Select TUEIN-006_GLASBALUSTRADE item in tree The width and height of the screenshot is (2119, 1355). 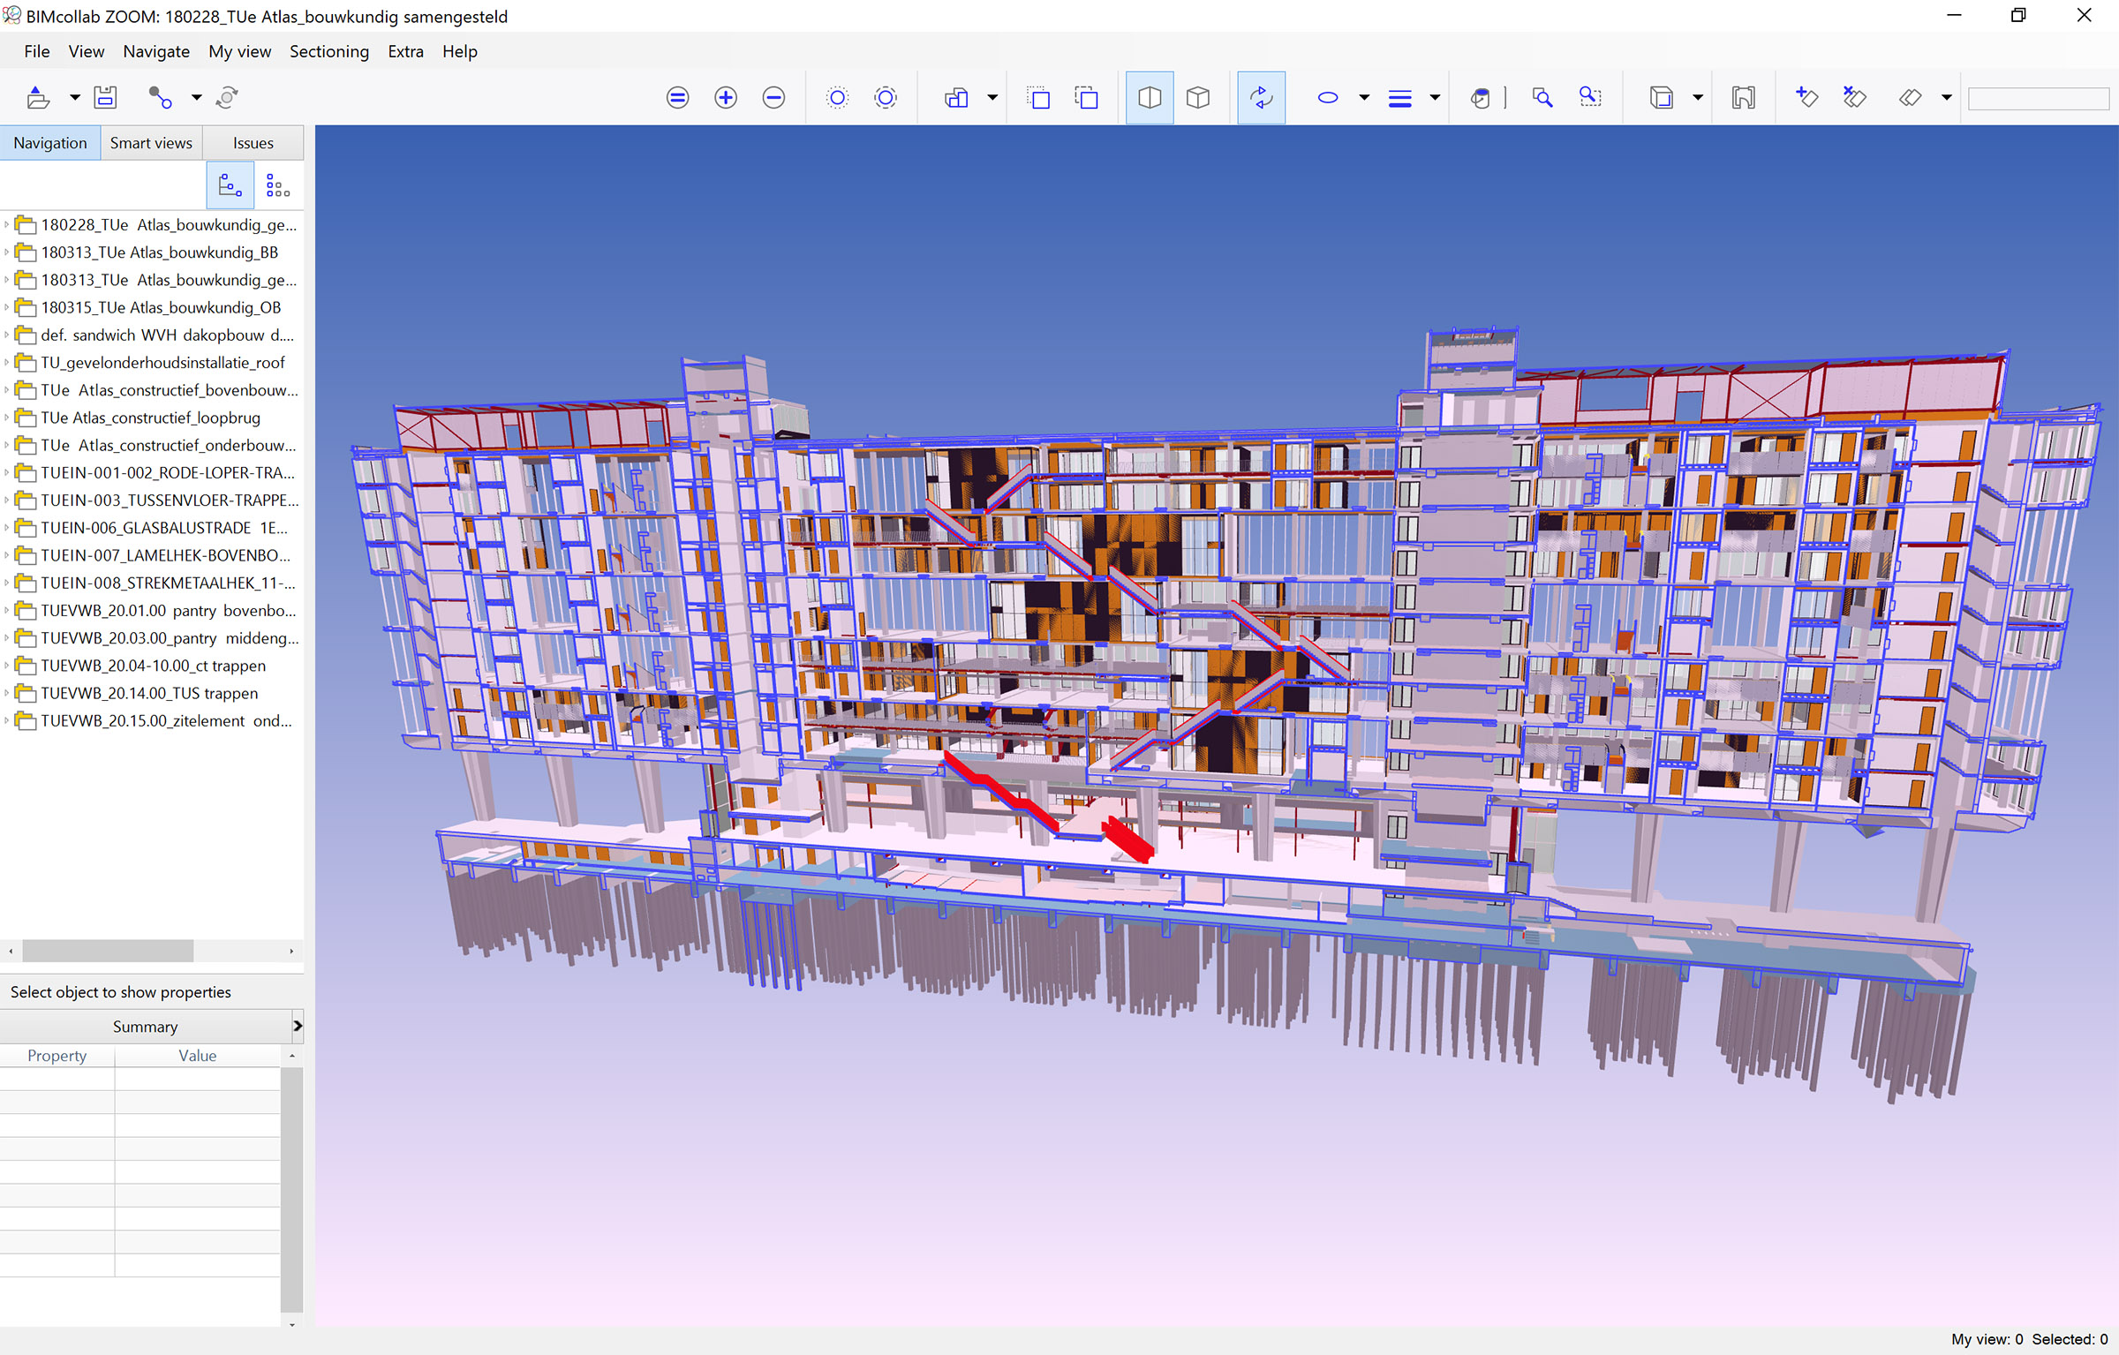pos(164,528)
